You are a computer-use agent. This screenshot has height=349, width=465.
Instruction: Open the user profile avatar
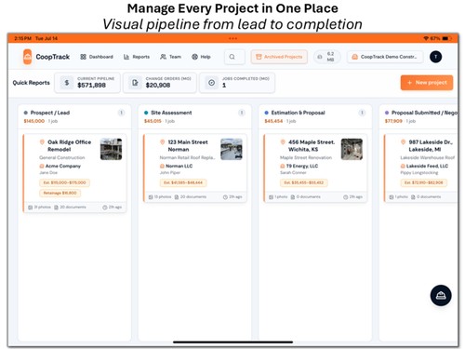point(435,57)
